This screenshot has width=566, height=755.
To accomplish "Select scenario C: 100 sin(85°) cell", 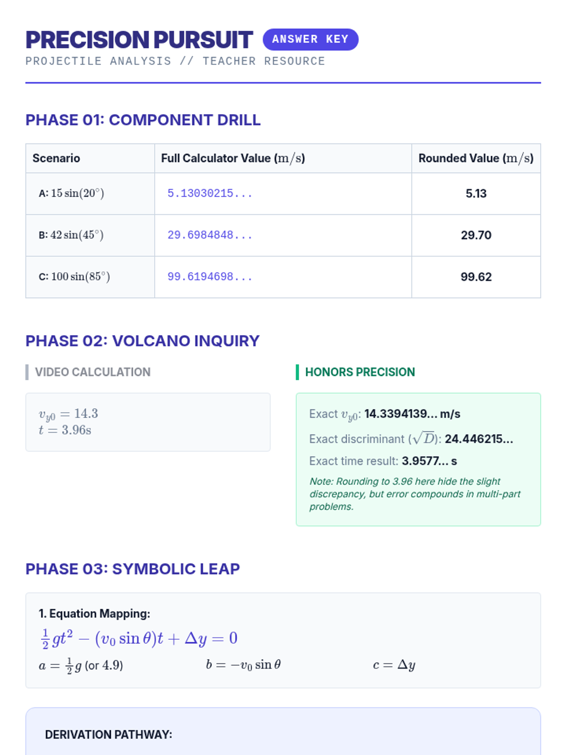I will click(x=75, y=277).
